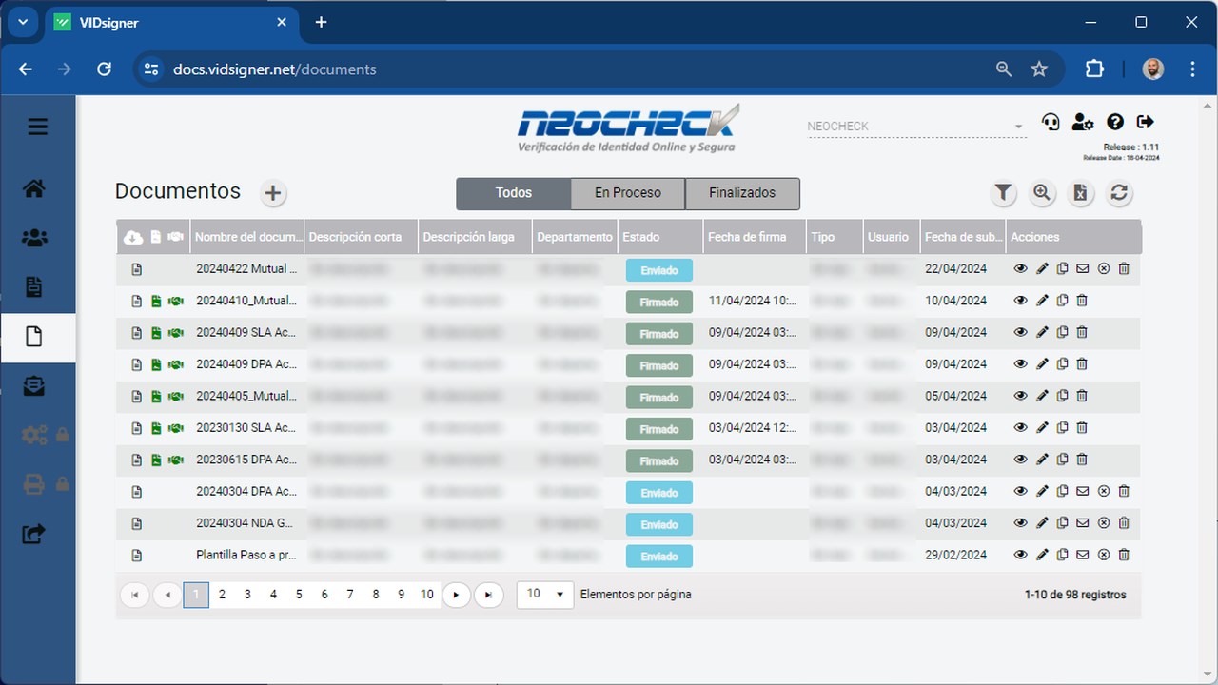The height and width of the screenshot is (685, 1218).
Task: Duplicate the 20240422 Mutual document
Action: tap(1063, 269)
